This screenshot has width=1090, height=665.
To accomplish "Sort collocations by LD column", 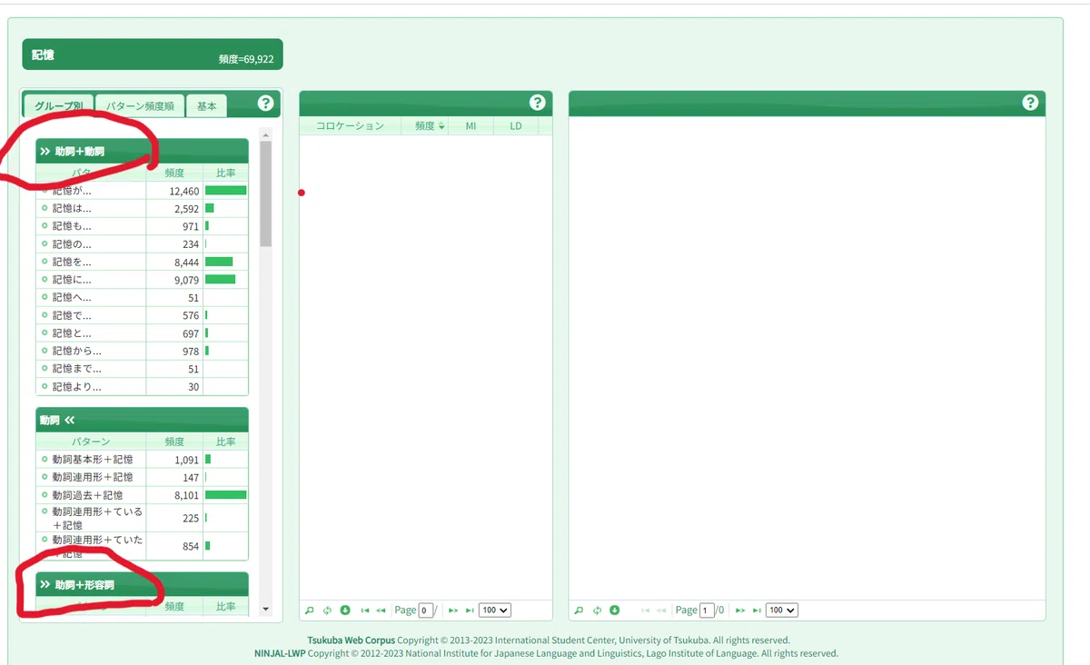I will (516, 126).
